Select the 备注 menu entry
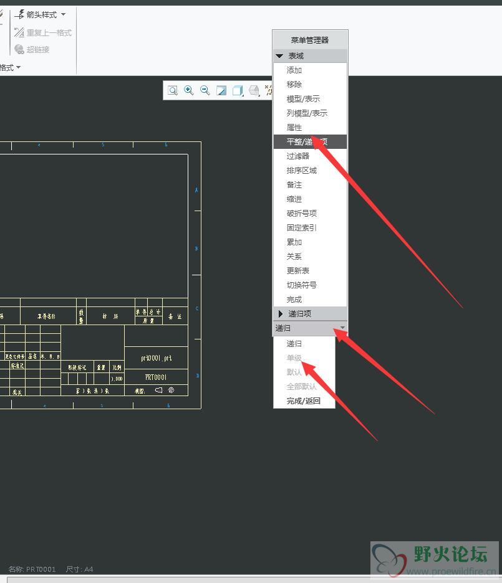The height and width of the screenshot is (583, 502). [x=294, y=185]
